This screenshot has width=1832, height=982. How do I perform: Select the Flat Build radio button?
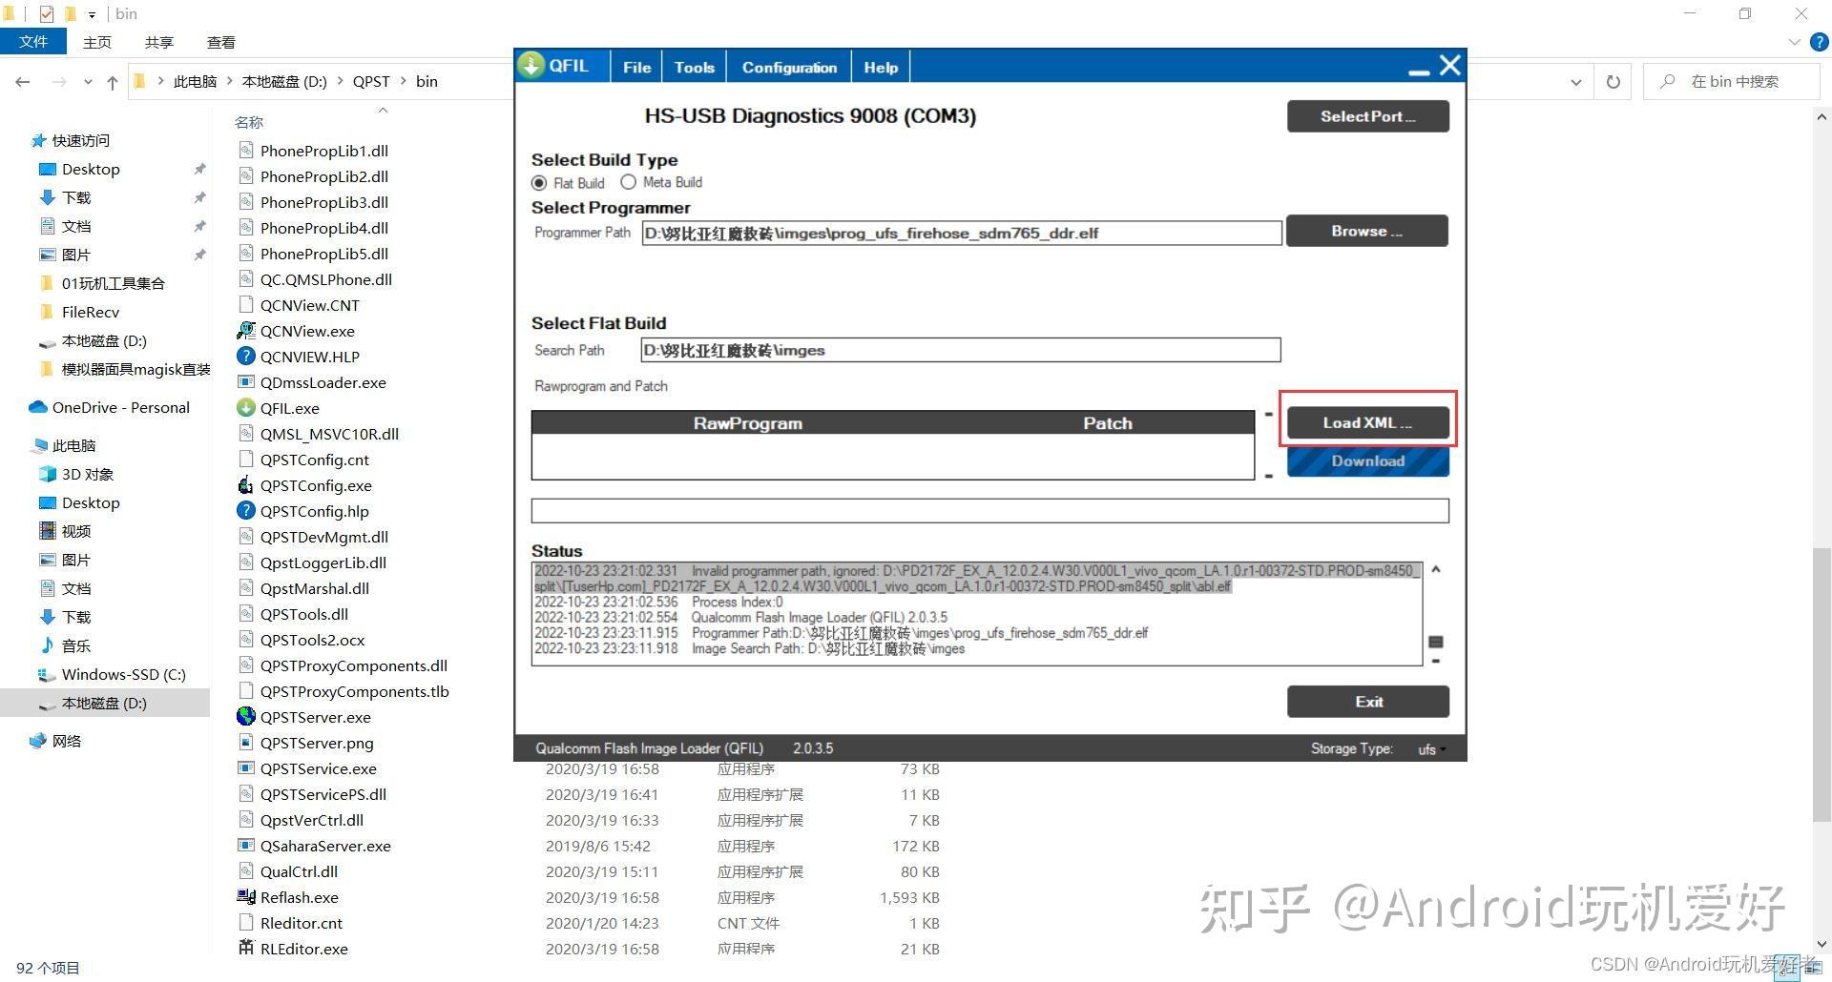pyautogui.click(x=539, y=183)
